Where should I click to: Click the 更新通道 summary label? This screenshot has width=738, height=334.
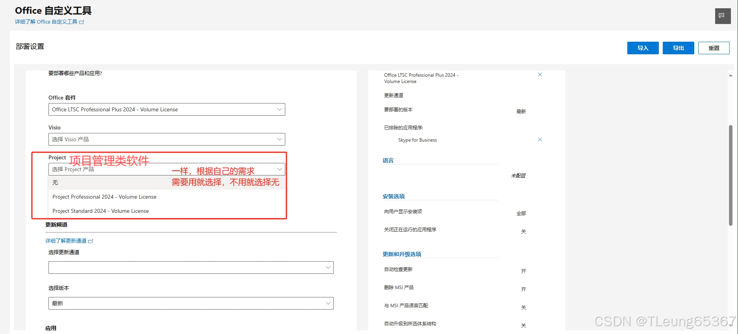click(394, 95)
